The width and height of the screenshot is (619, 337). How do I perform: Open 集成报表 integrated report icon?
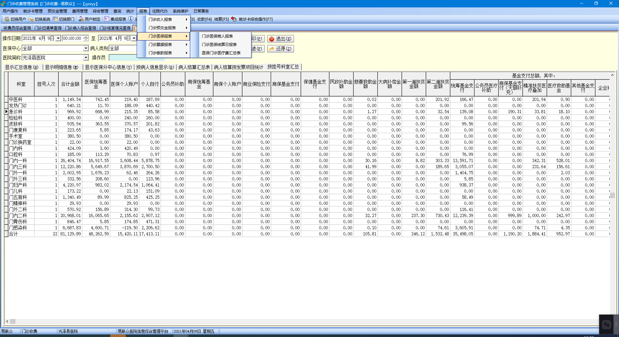[107, 19]
